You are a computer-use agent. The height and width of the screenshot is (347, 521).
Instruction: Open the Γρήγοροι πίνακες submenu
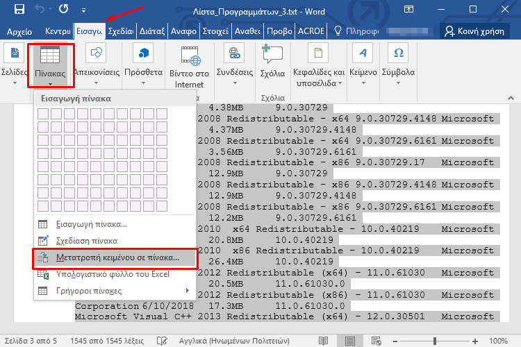tap(115, 291)
